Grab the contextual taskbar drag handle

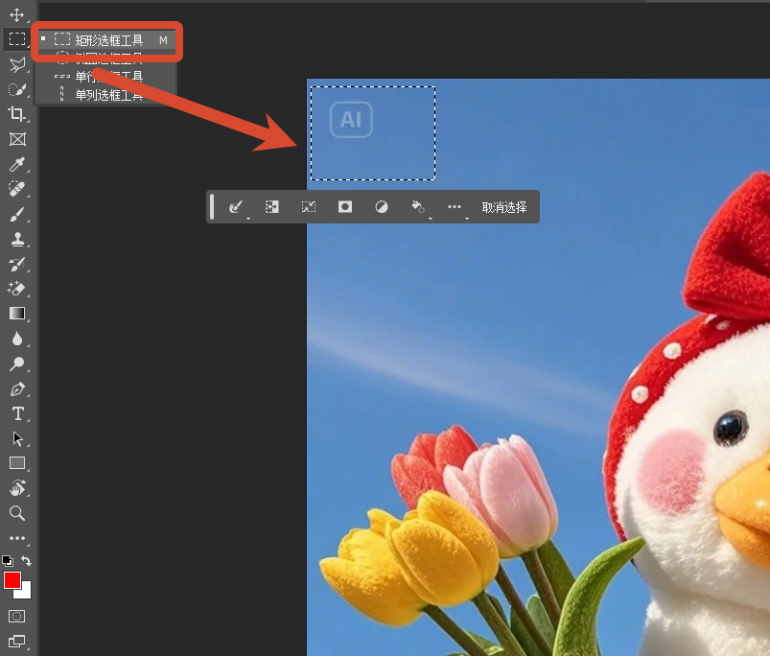click(x=212, y=207)
